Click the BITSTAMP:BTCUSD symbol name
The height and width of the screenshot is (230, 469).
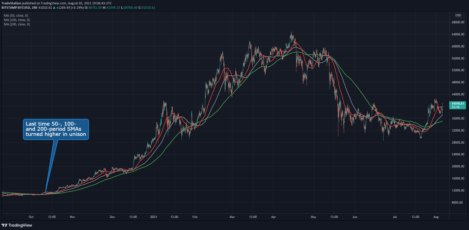click(x=16, y=7)
